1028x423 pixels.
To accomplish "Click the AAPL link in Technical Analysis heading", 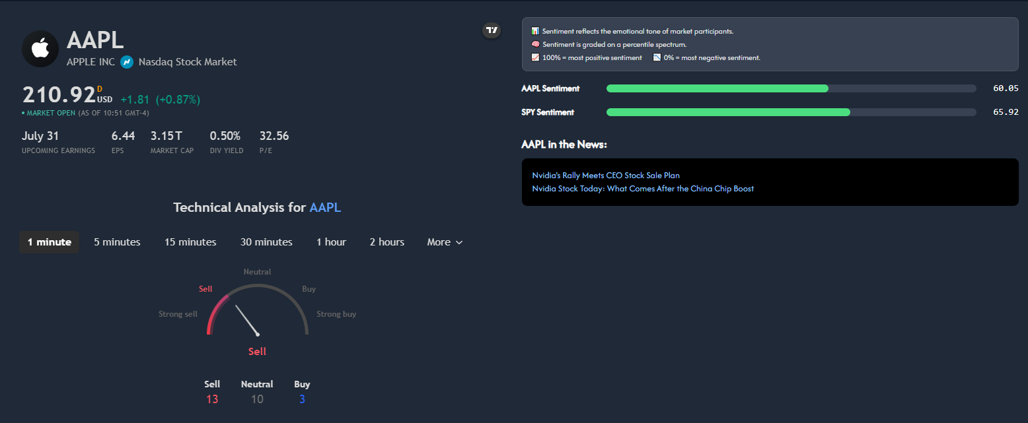I will pos(325,207).
